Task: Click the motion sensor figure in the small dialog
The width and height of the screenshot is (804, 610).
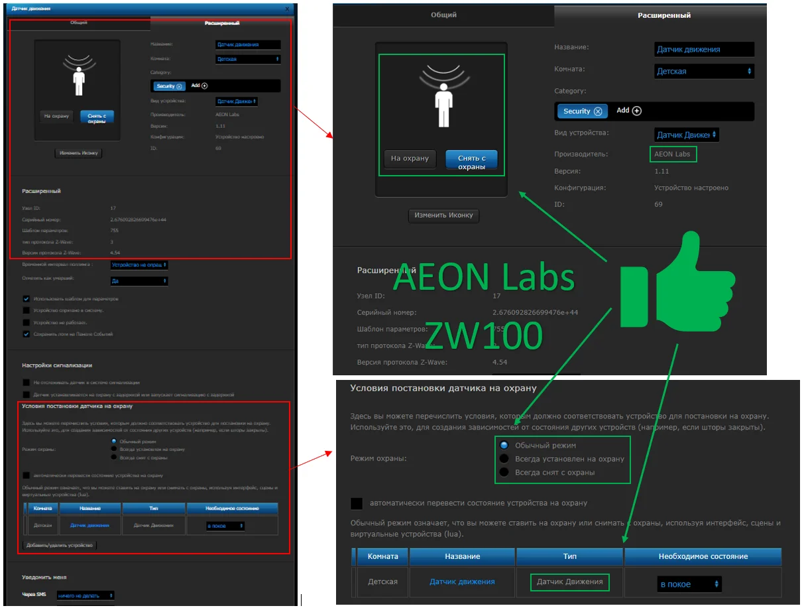Action: 79,74
